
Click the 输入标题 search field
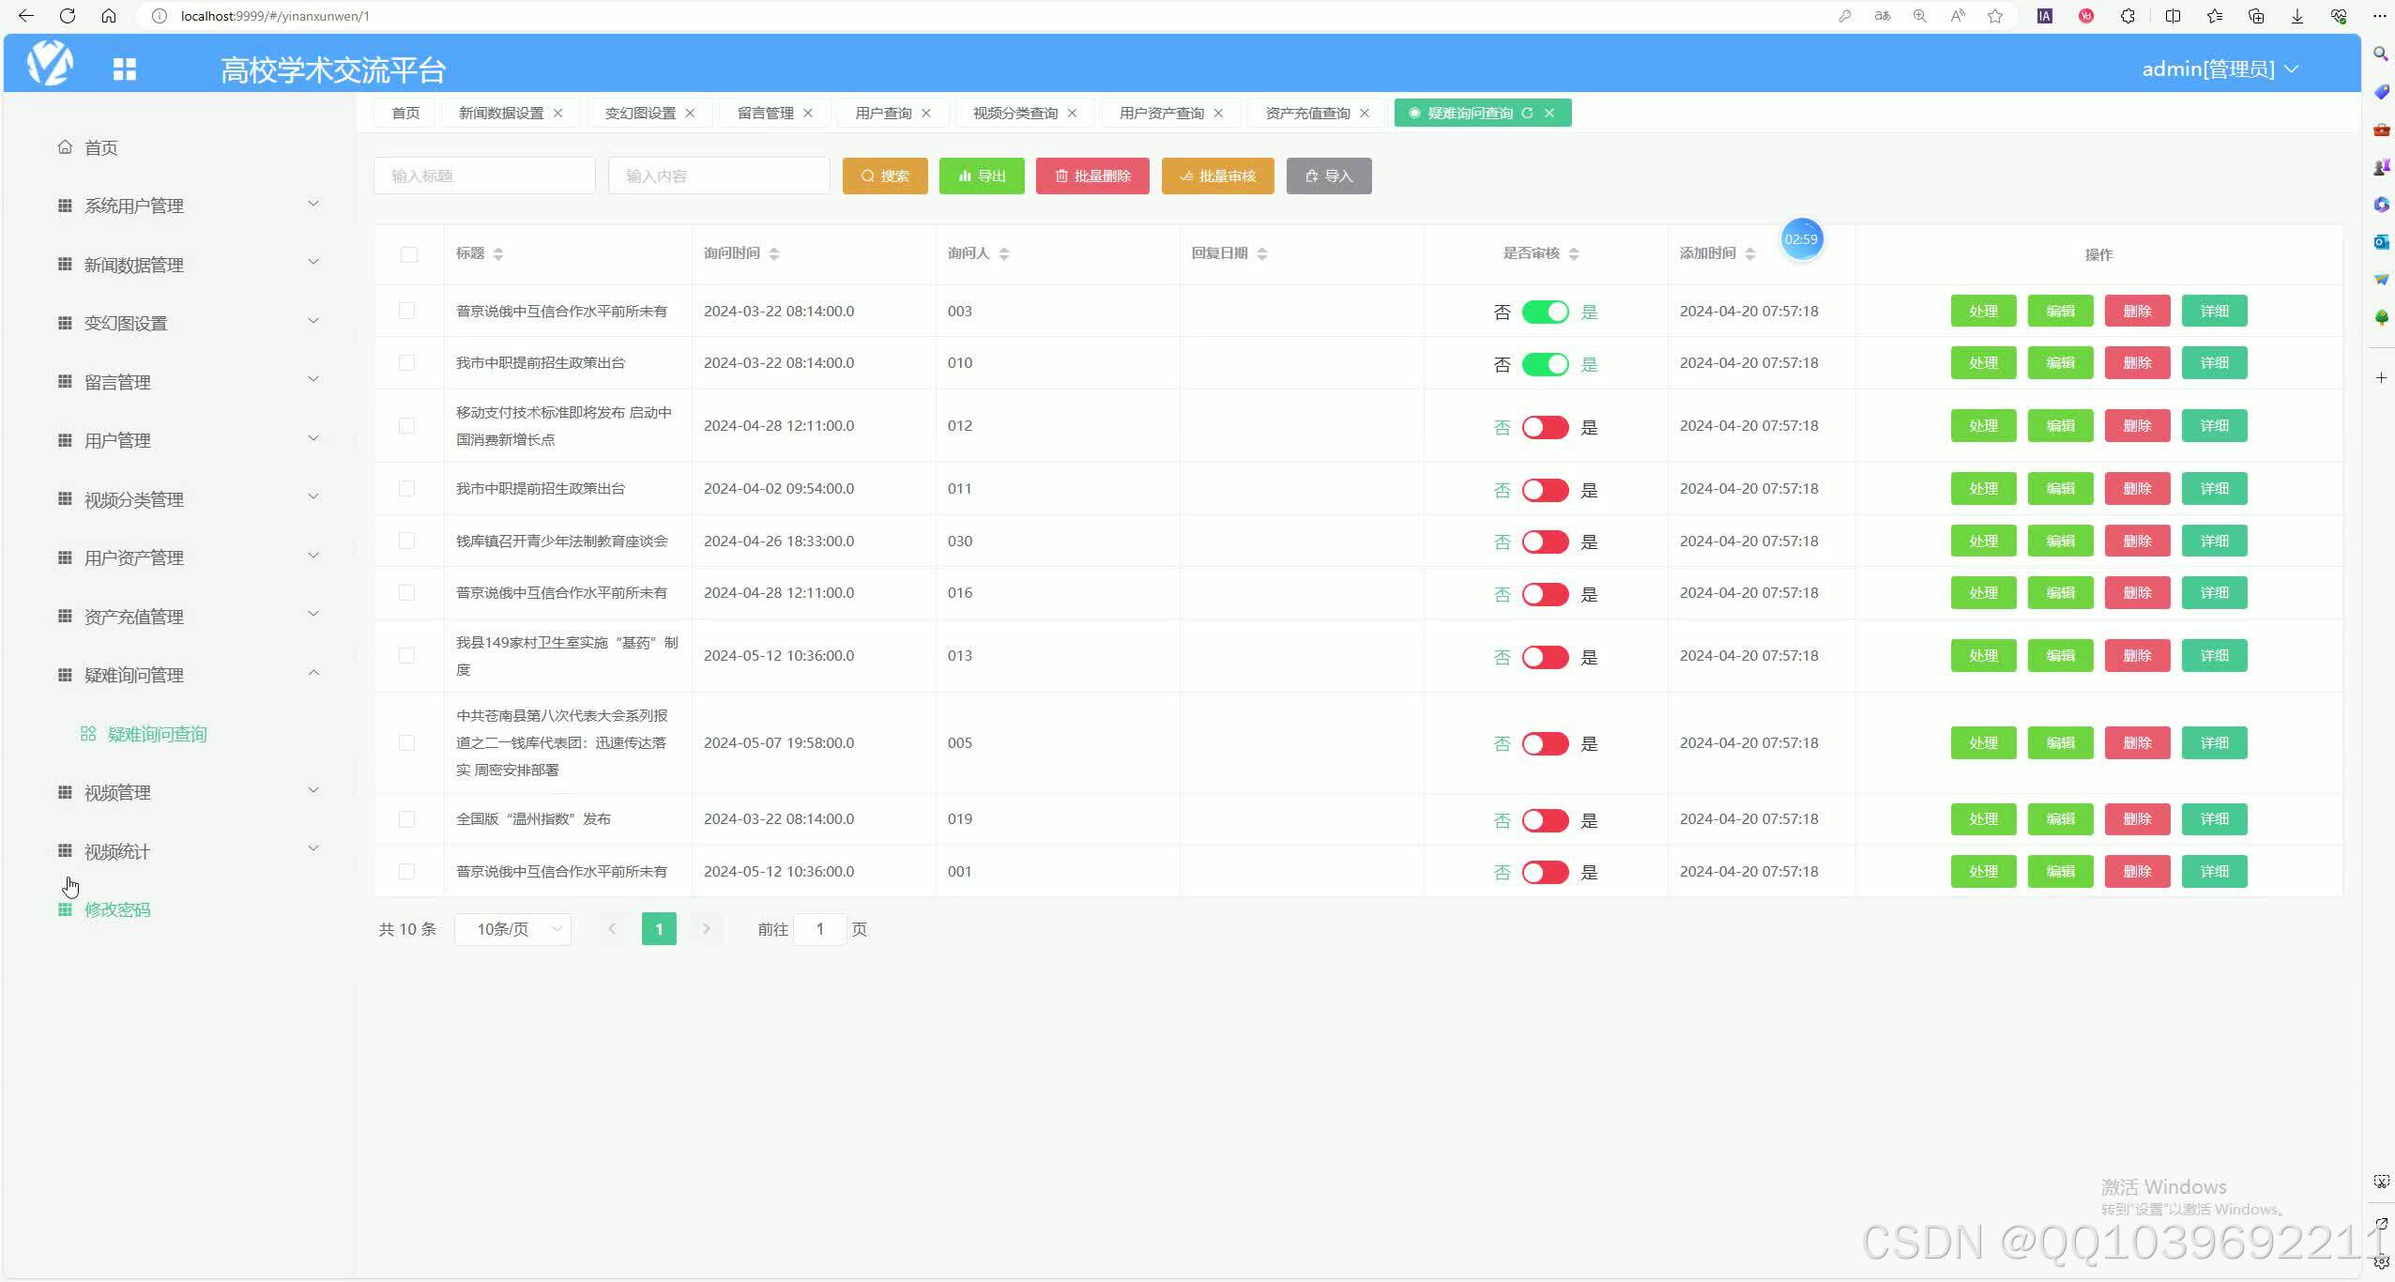[484, 176]
